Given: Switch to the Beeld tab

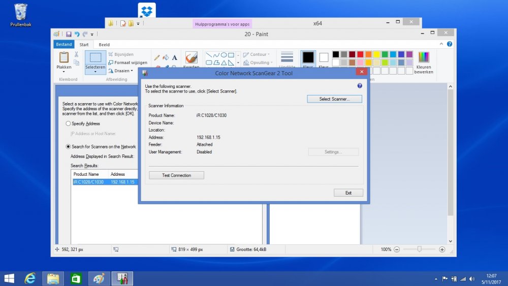Looking at the screenshot, I should click(x=104, y=45).
